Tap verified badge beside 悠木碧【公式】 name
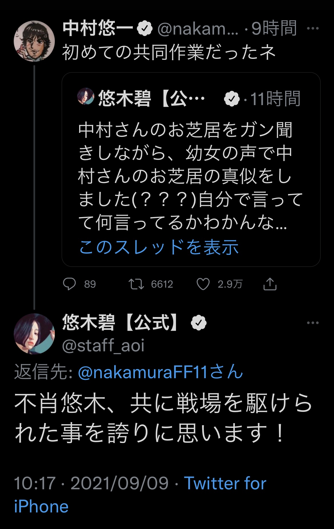The height and width of the screenshot is (529, 334). [x=199, y=323]
